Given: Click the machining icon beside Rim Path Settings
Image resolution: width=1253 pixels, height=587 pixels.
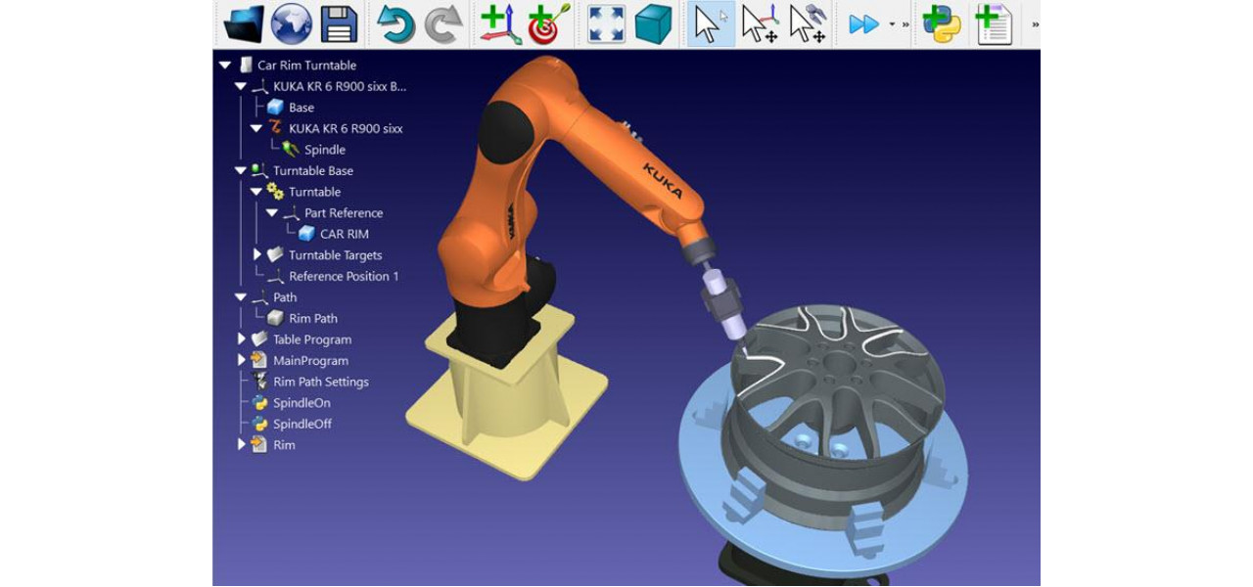Looking at the screenshot, I should pos(259,382).
